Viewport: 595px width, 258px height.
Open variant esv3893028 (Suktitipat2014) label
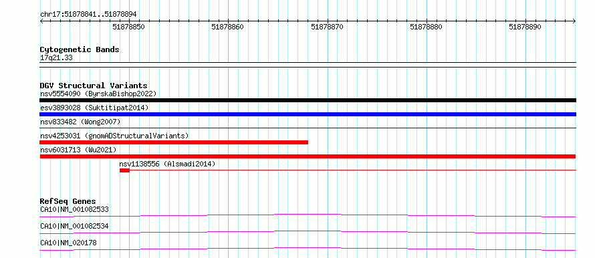pos(94,108)
